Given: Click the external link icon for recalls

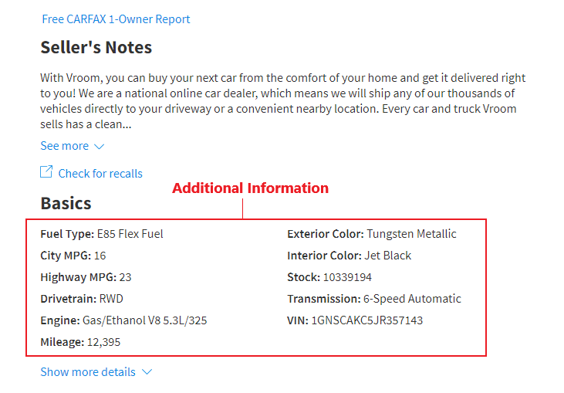Looking at the screenshot, I should (46, 171).
